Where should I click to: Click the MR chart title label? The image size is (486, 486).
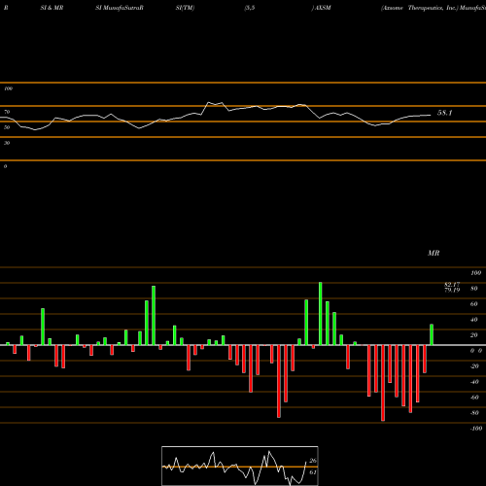tap(434, 253)
